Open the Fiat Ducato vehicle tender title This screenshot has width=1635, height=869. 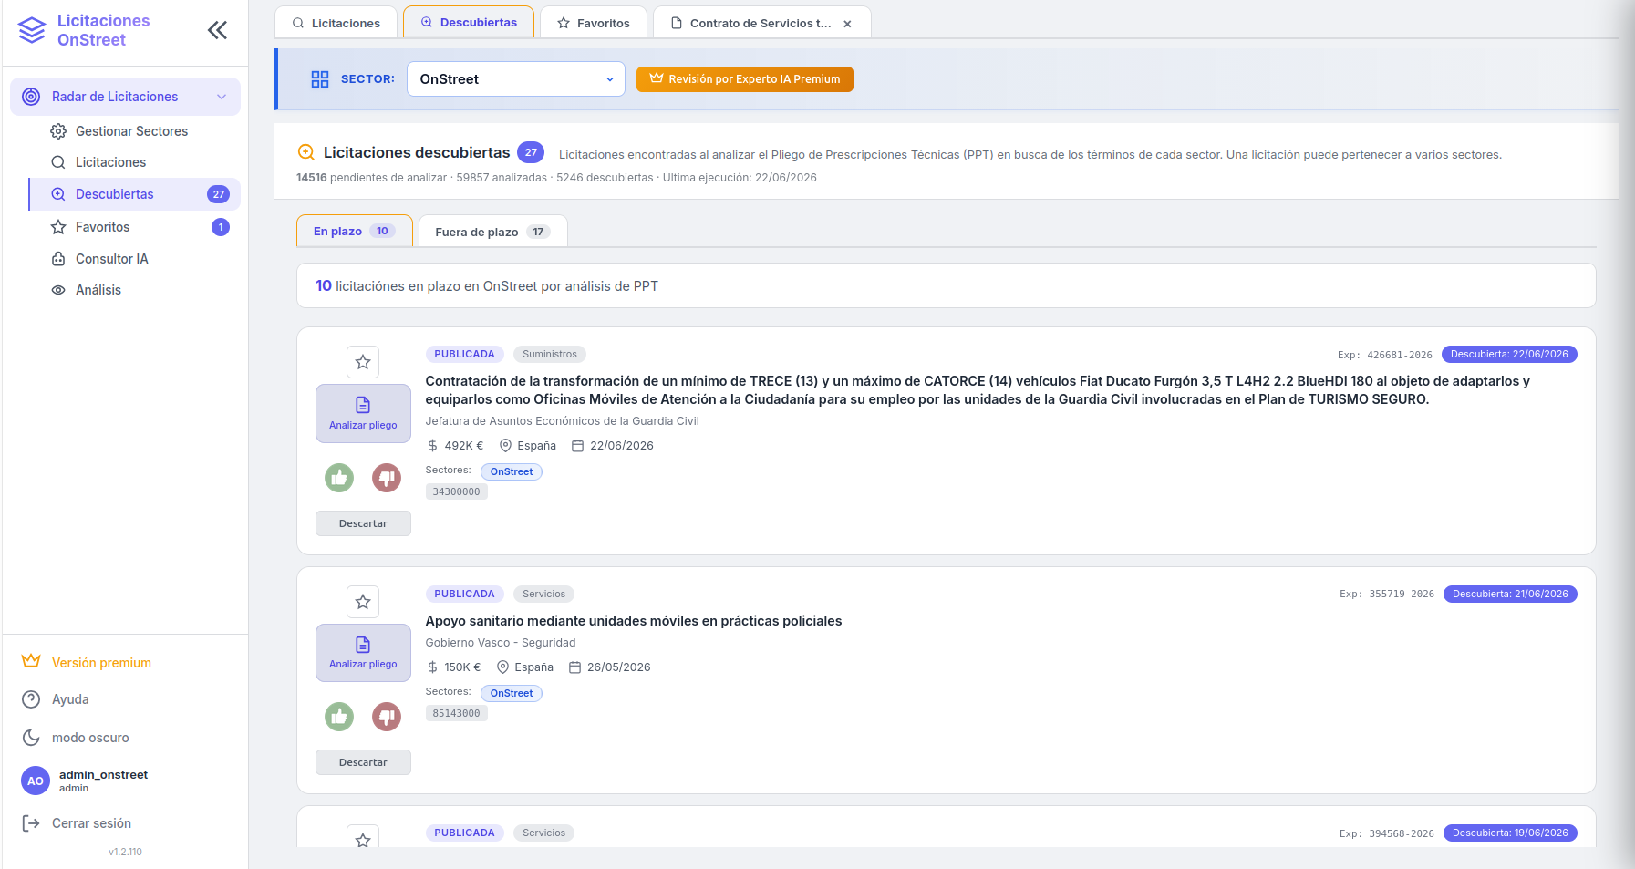[978, 390]
